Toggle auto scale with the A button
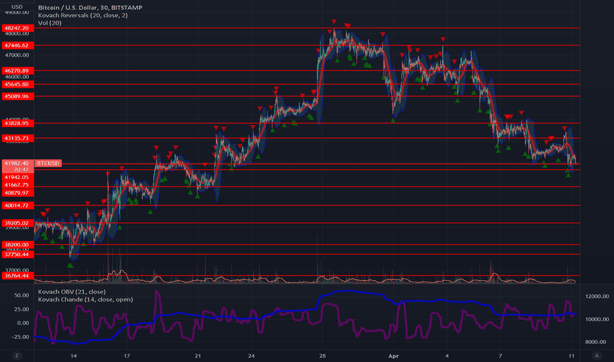This screenshot has width=614, height=362. tap(597, 355)
